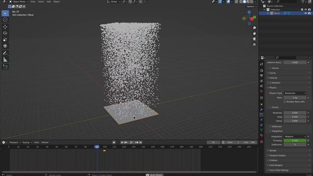Select the Move tool

5,27
